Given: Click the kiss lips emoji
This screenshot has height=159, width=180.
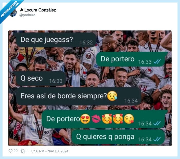Looking at the screenshot, I should click(96, 119).
